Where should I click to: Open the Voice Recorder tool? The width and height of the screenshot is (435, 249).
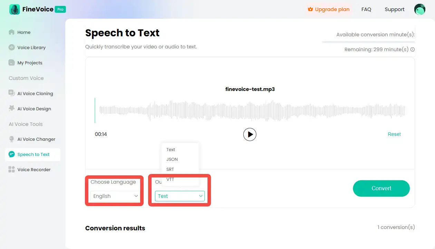[34, 169]
